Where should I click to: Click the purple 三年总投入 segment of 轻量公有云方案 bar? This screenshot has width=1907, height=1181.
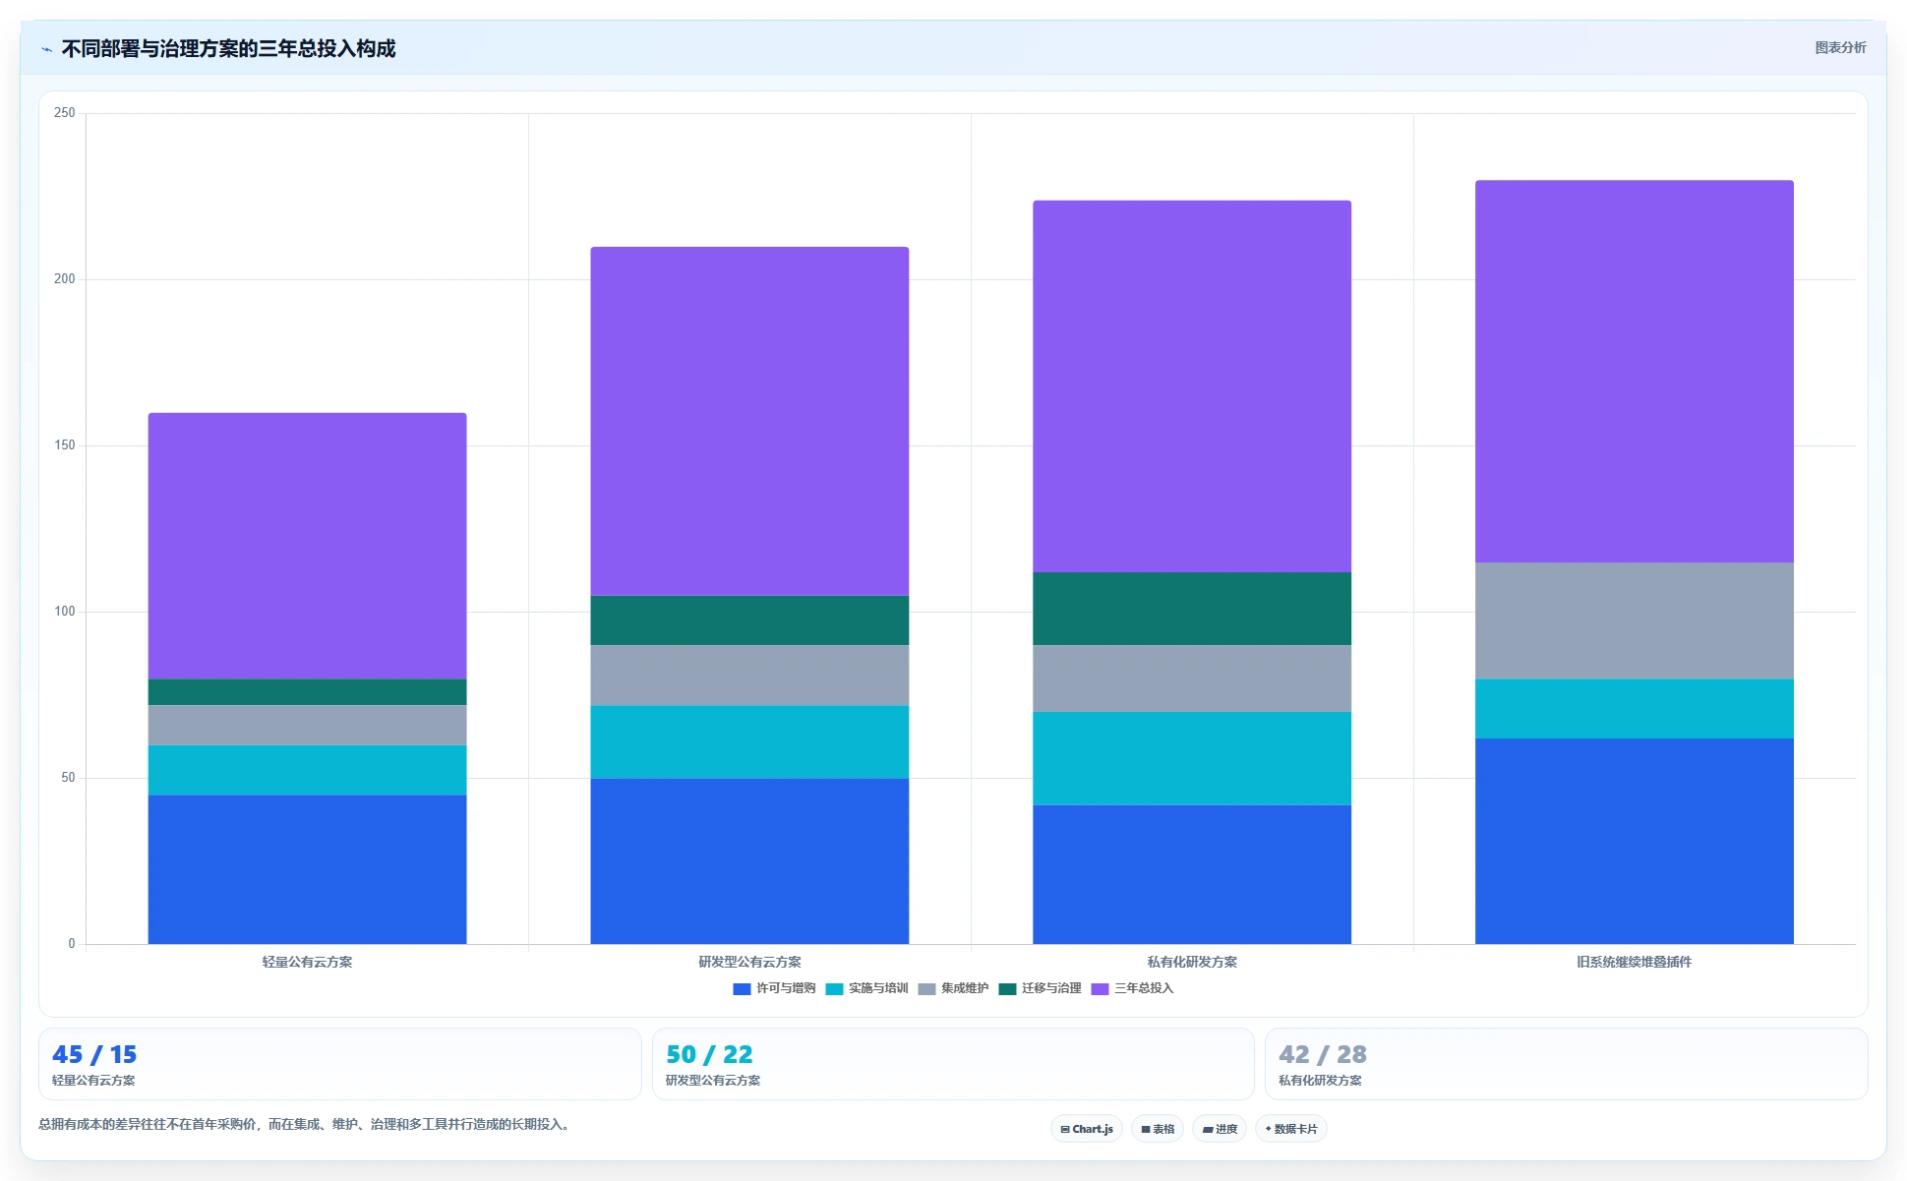307,546
